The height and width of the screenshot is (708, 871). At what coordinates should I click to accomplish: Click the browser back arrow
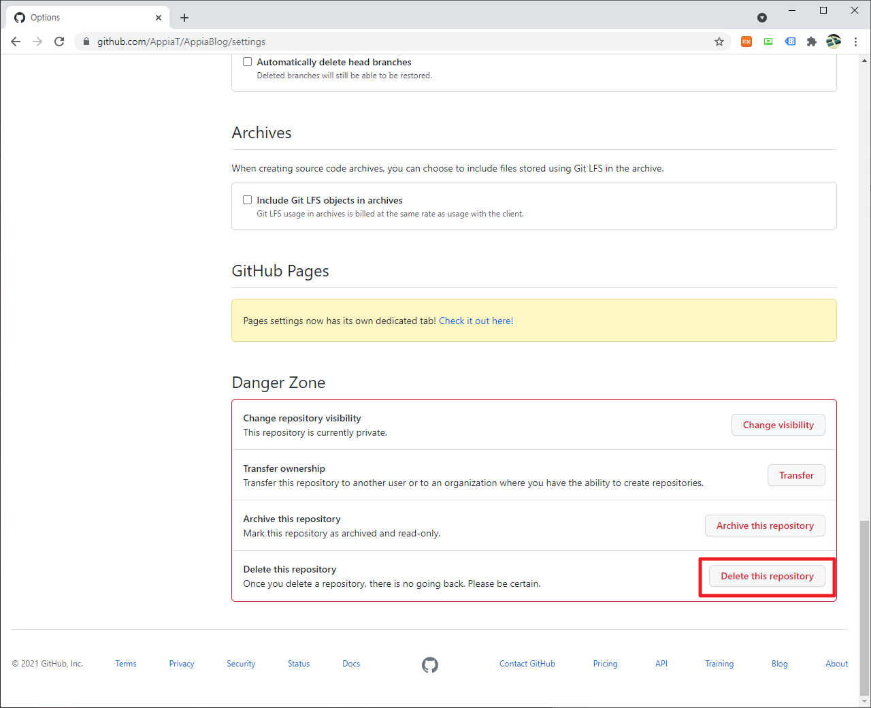(16, 42)
